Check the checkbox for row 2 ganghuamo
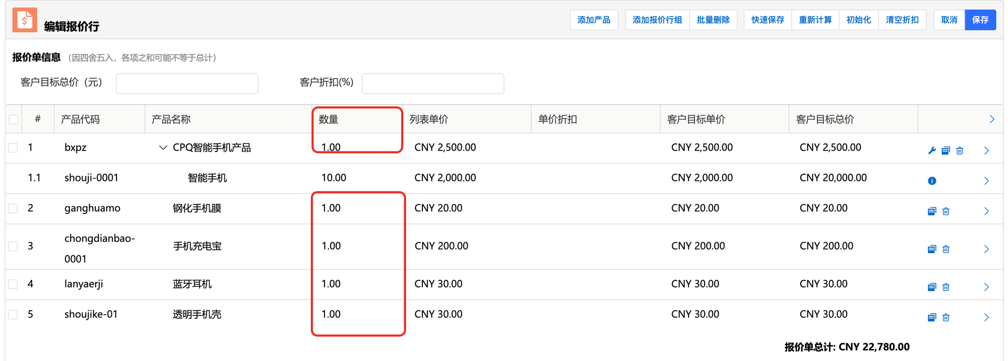Viewport: 1008px width, 361px height. (14, 208)
